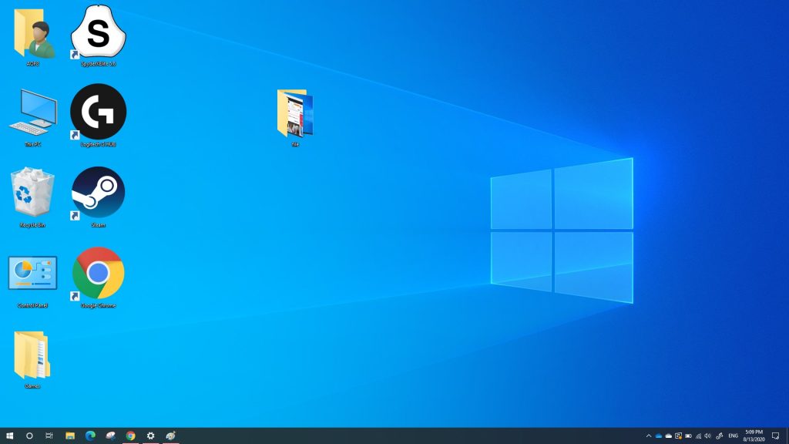
Task: Open the Wi-Fi network flyout
Action: 698,436
